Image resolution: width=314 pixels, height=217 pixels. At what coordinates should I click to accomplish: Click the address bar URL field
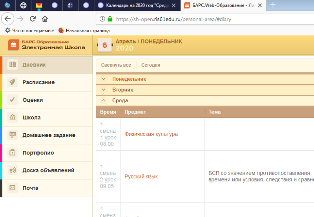pyautogui.click(x=196, y=19)
